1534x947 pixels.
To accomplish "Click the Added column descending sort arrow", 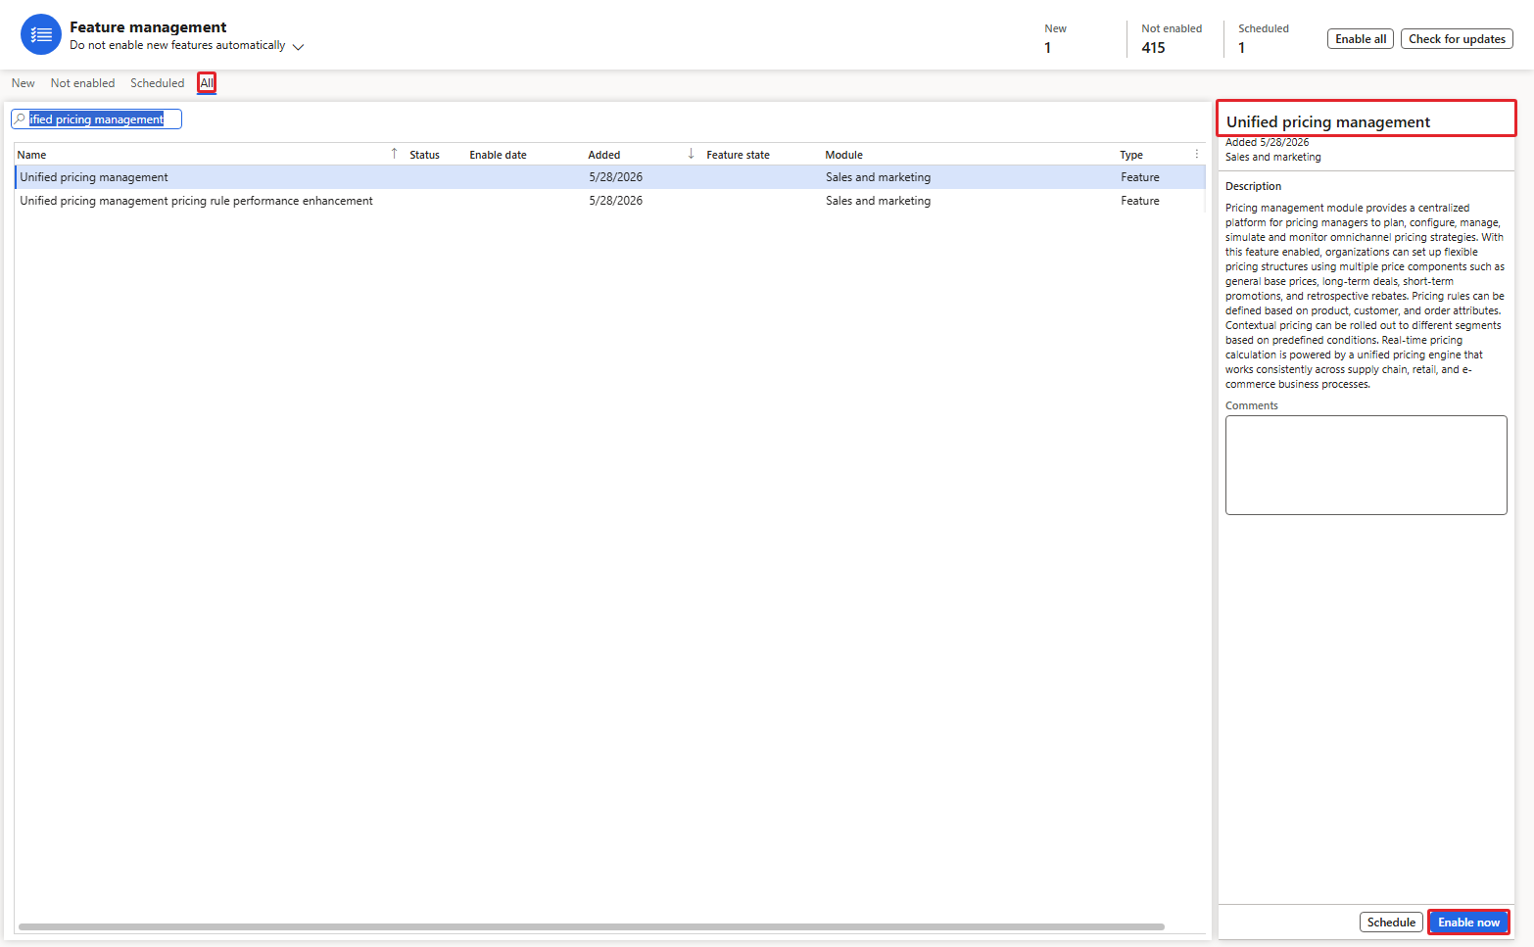I will (x=691, y=154).
